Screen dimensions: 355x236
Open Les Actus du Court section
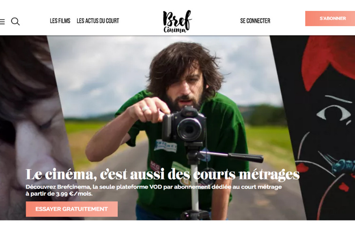[x=98, y=21]
